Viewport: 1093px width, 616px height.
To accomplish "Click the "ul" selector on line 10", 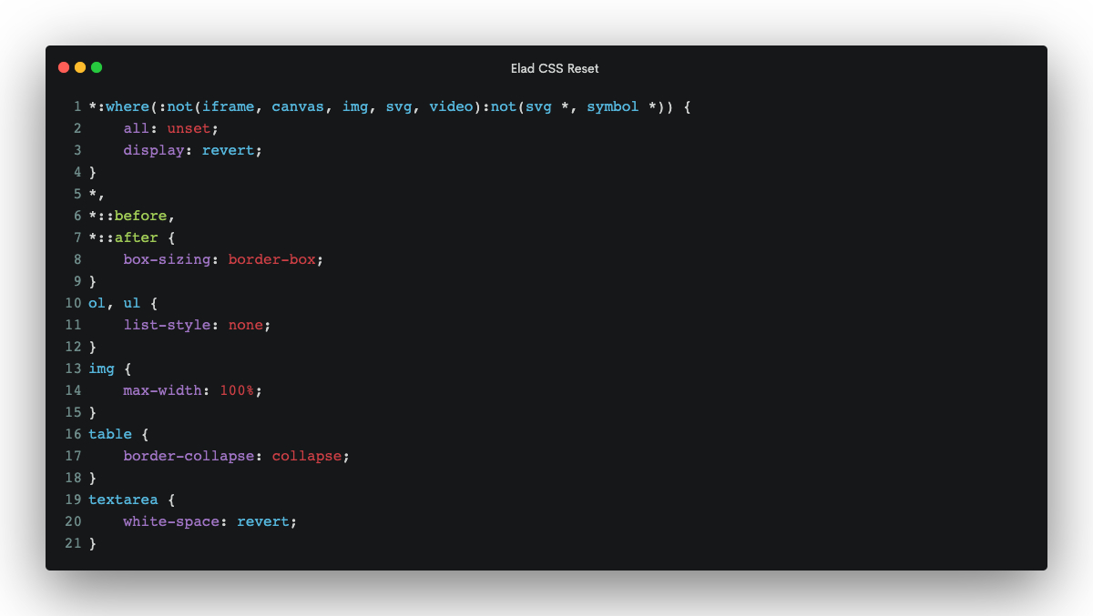I will [x=132, y=303].
